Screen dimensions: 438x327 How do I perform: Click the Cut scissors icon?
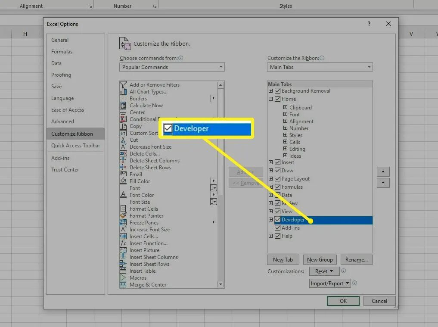(x=123, y=140)
